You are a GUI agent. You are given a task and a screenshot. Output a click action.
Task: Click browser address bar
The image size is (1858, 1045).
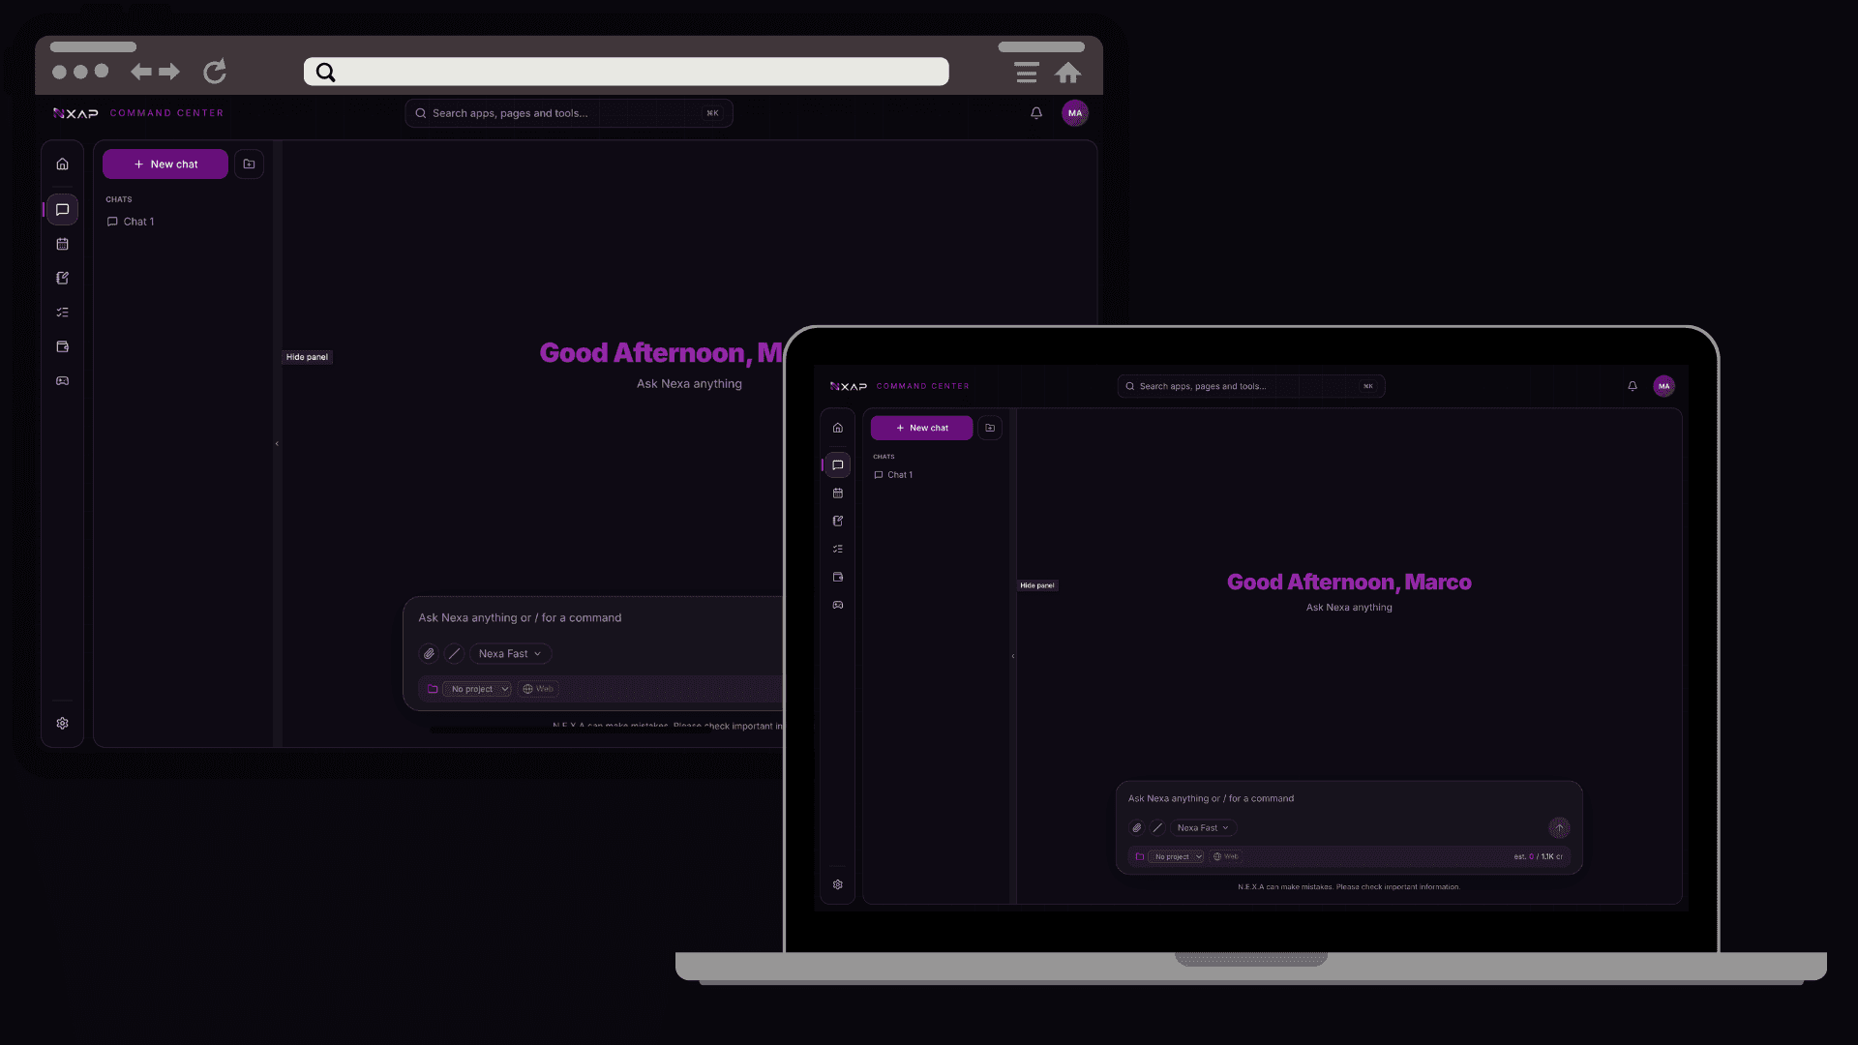(x=626, y=72)
